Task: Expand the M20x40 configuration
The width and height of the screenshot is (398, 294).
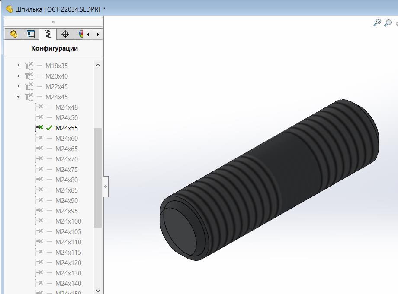Action: pyautogui.click(x=19, y=76)
